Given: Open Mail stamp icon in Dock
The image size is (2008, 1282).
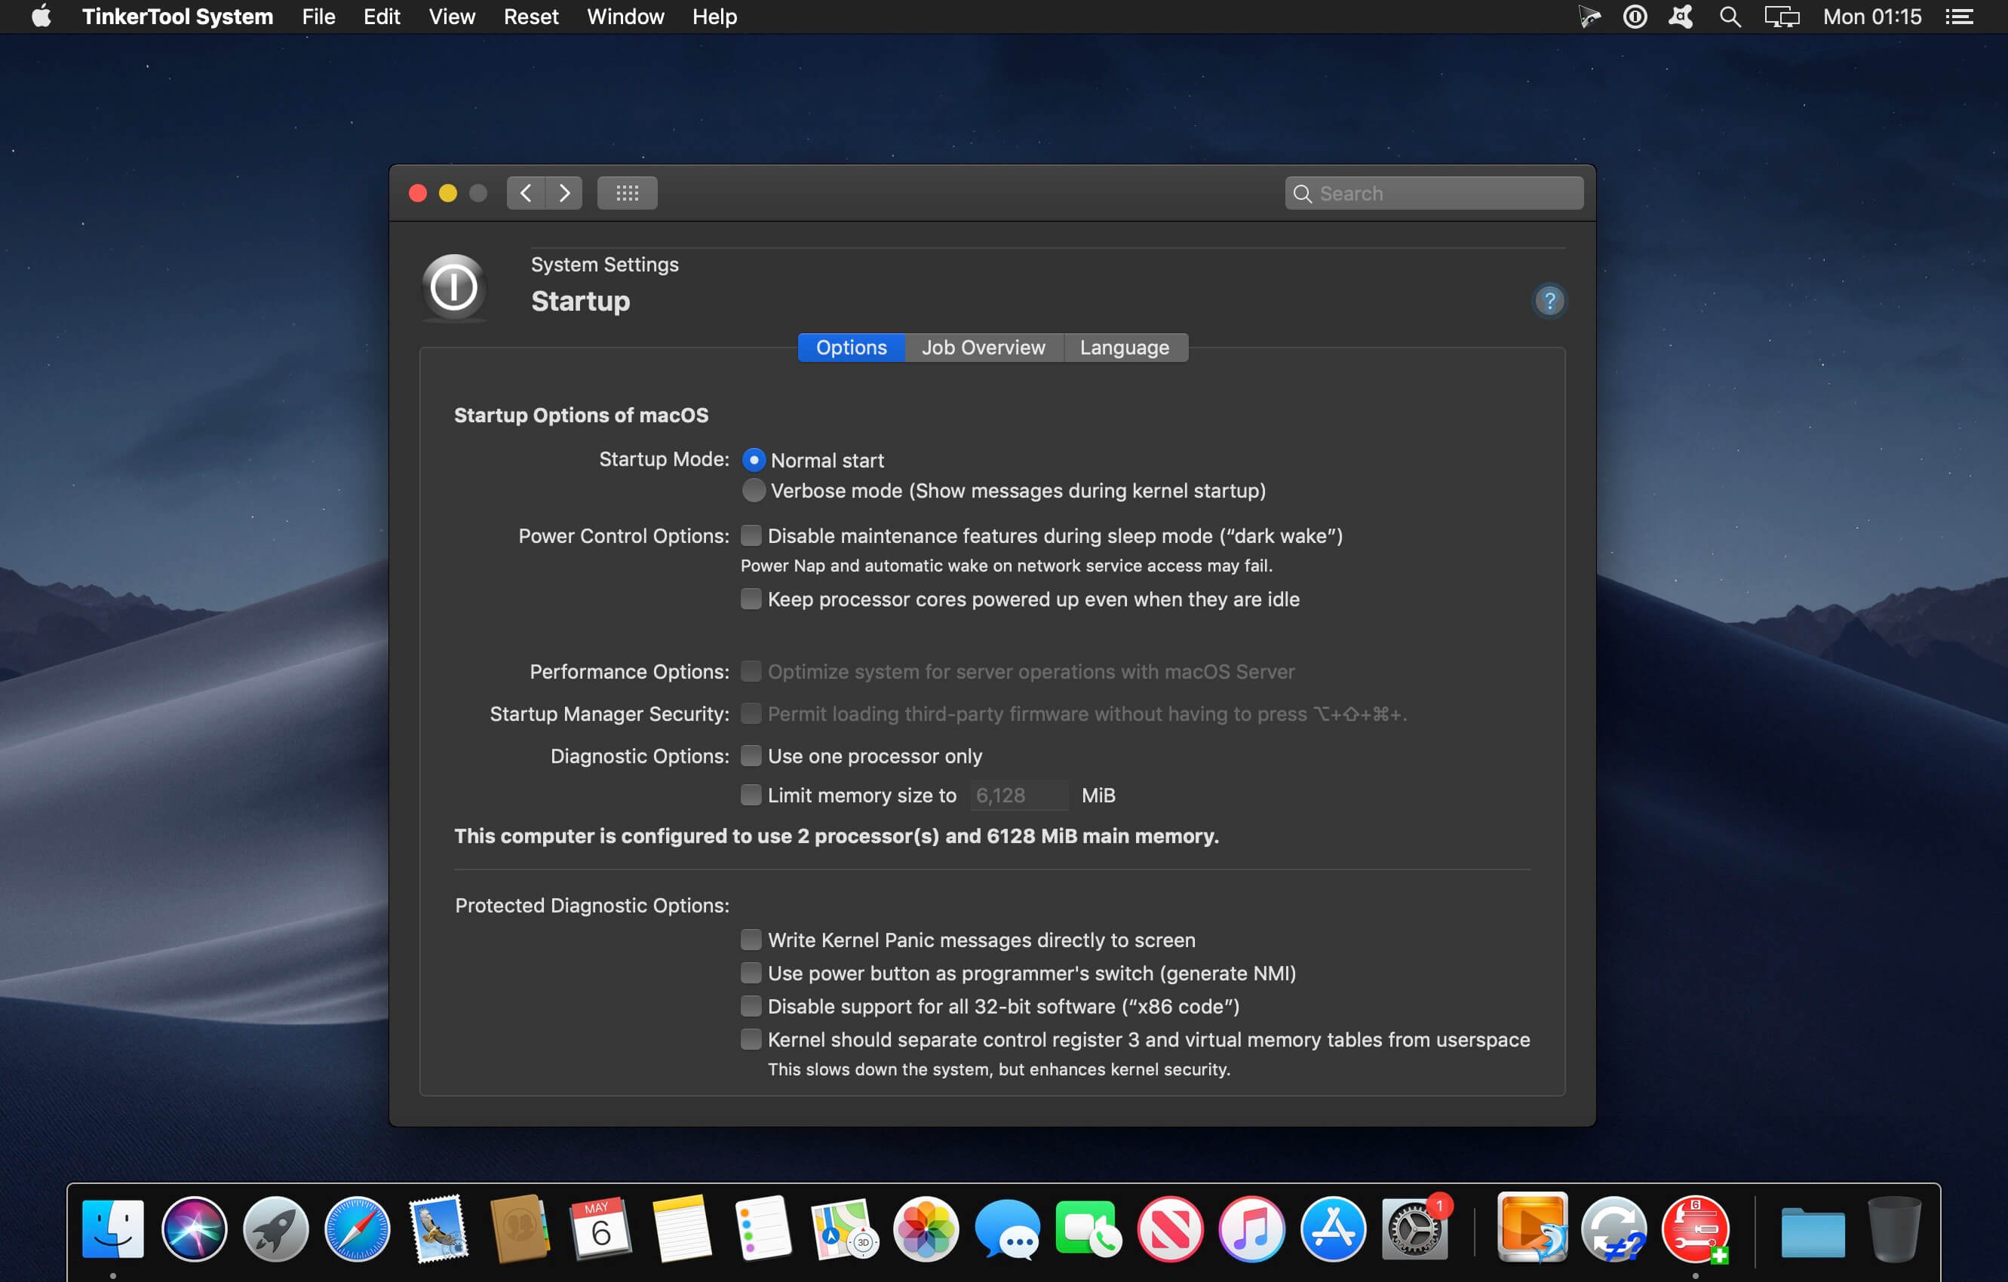Looking at the screenshot, I should tap(438, 1228).
